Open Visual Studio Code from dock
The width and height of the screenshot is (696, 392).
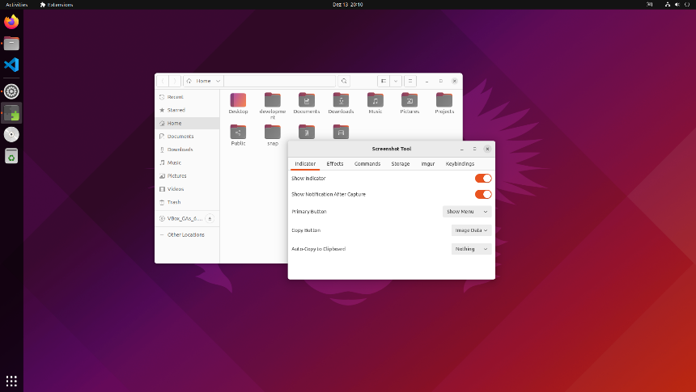pos(11,65)
